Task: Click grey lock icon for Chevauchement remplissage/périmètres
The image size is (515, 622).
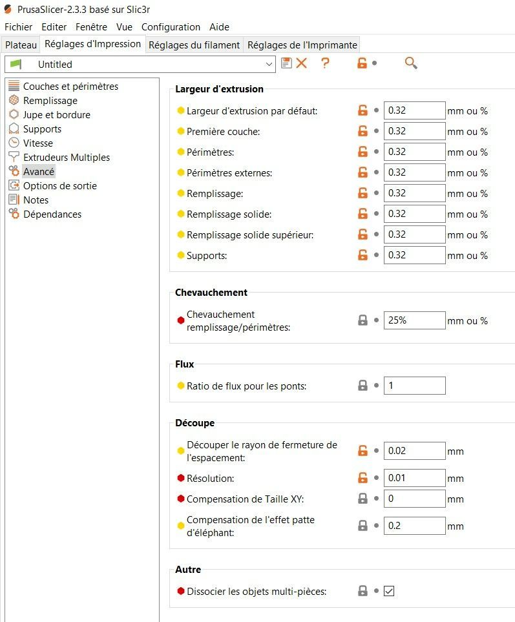Action: point(363,320)
